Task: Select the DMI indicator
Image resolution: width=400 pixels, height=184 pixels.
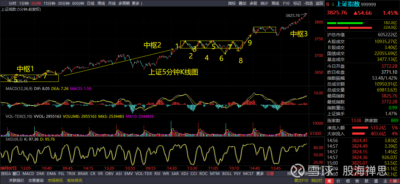Action: click(x=41, y=174)
